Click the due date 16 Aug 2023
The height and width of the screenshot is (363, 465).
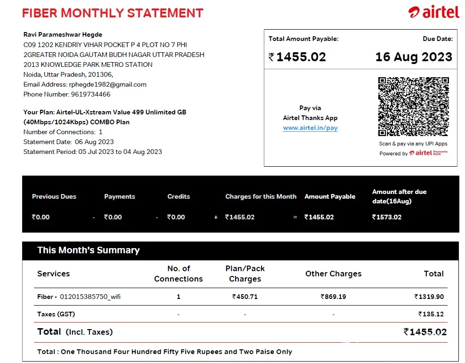click(413, 57)
